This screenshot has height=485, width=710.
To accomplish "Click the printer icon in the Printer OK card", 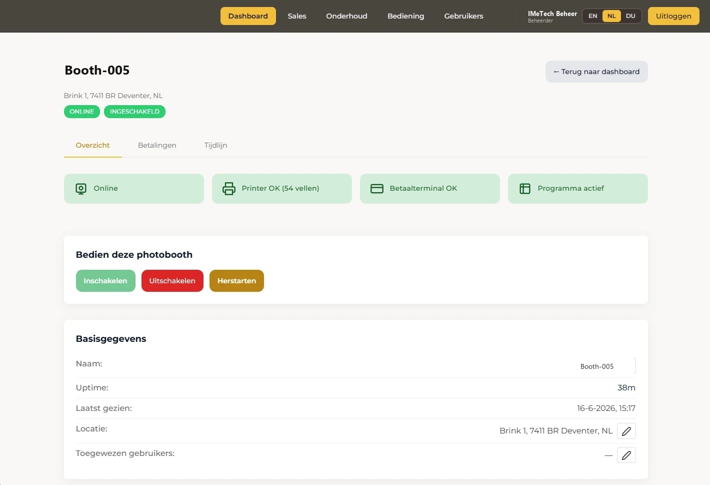I will 229,189.
